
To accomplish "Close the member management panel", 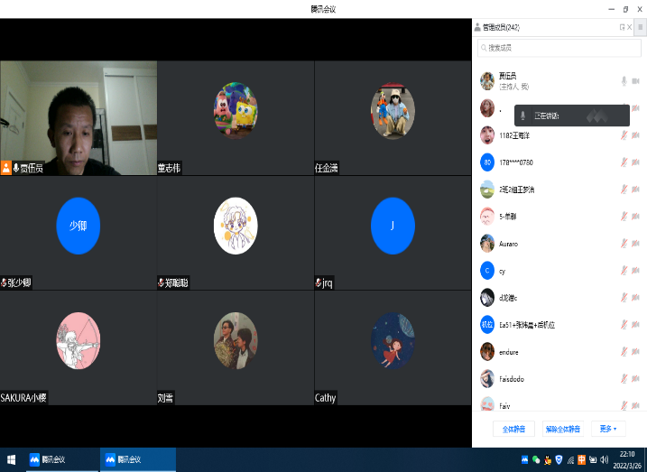I will tap(628, 27).
